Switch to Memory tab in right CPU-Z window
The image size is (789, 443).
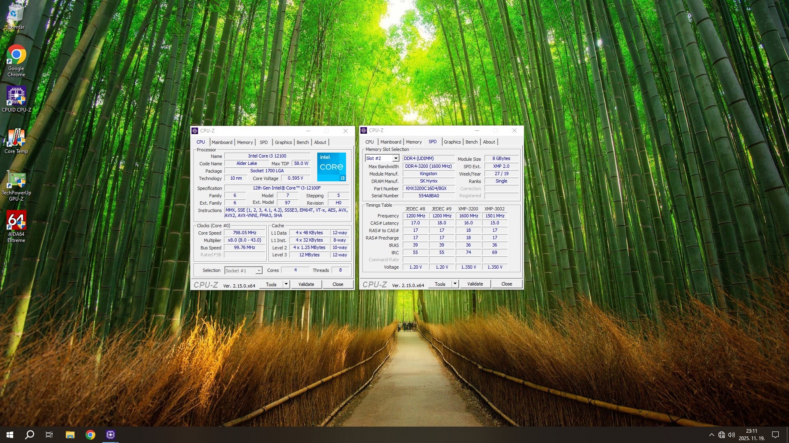413,142
